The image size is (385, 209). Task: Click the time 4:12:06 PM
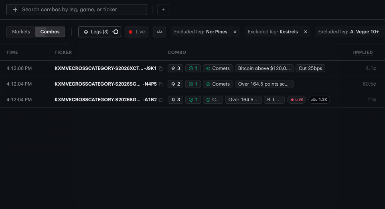coord(19,68)
